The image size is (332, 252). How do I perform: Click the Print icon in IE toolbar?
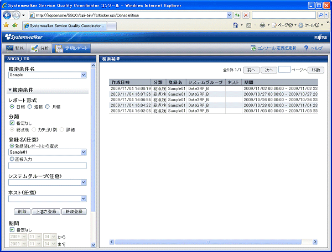click(263, 25)
